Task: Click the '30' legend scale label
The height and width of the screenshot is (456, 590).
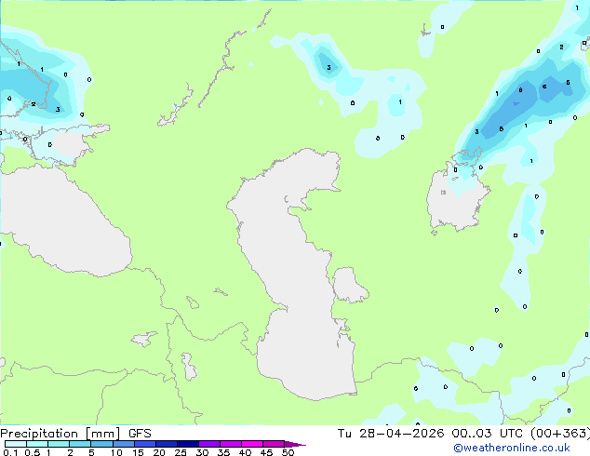Action: (x=202, y=452)
